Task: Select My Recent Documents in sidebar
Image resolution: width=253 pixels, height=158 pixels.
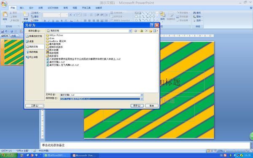Action: click(x=35, y=36)
